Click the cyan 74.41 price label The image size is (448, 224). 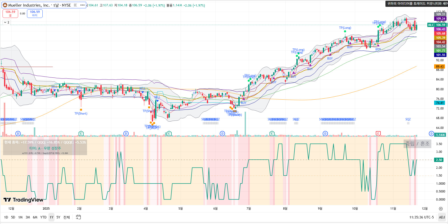(440, 103)
